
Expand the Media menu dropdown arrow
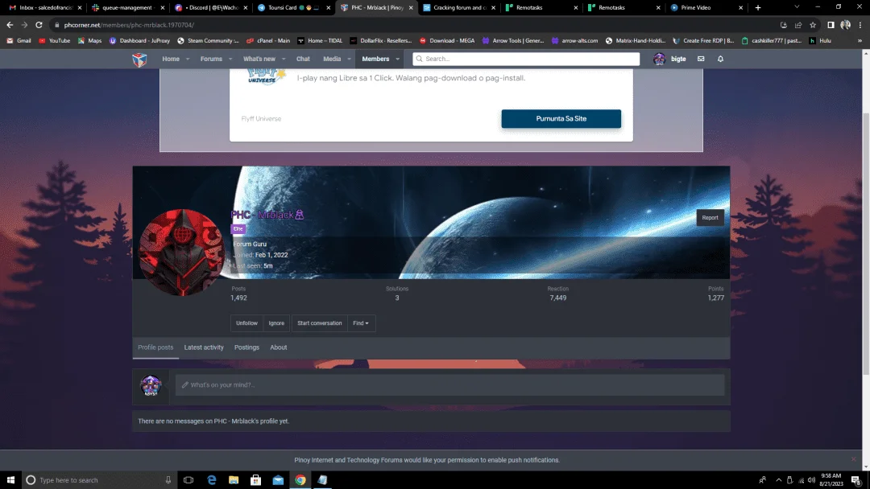349,60
